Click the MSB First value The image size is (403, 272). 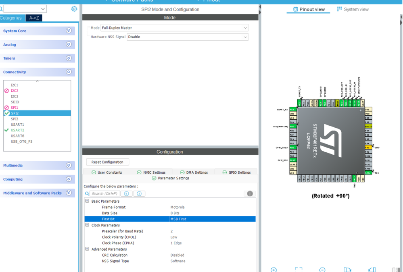pos(178,219)
